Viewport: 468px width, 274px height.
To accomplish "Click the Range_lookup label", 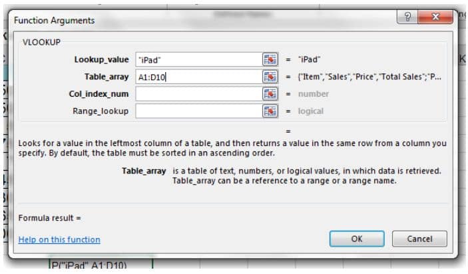I will coord(101,111).
